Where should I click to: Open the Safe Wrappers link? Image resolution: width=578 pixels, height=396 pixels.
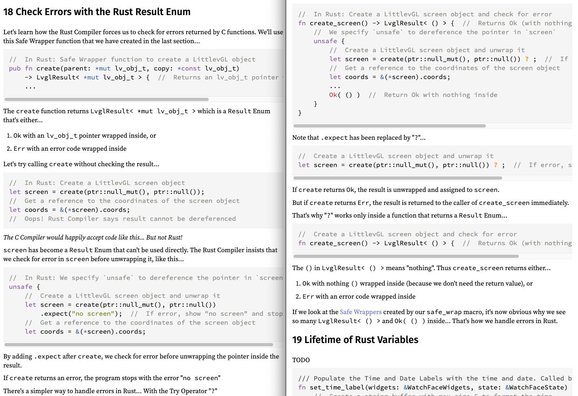pyautogui.click(x=361, y=312)
